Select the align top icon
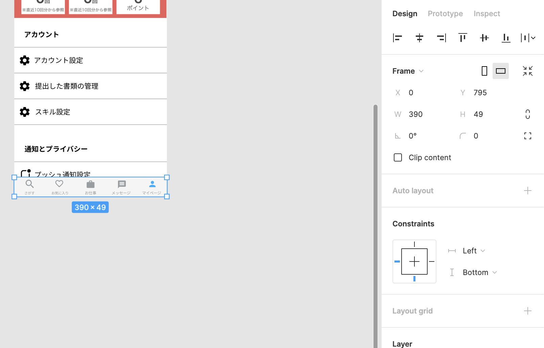The height and width of the screenshot is (348, 544). 462,38
